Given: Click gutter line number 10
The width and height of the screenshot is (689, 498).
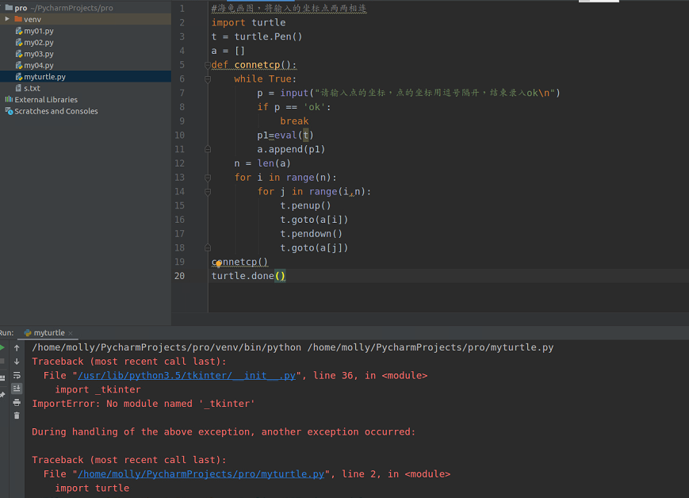Looking at the screenshot, I should tap(179, 135).
